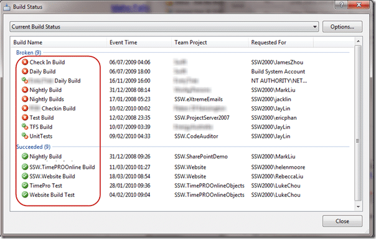Image resolution: width=376 pixels, height=239 pixels.
Task: Click the red failed icon beside Nightly Builds
Action: pos(25,99)
